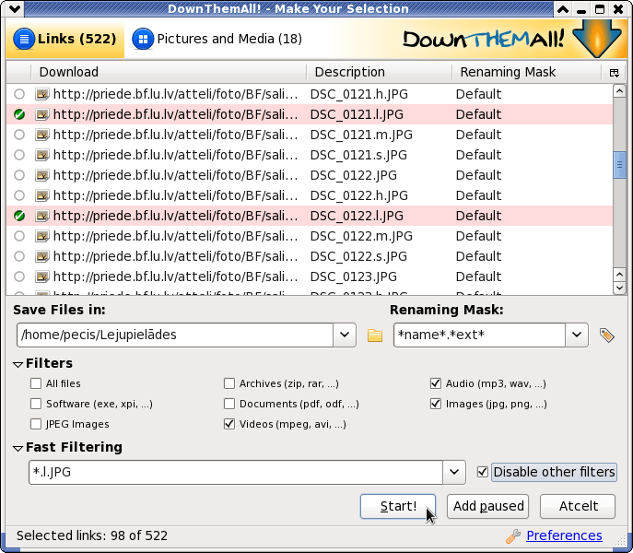The width and height of the screenshot is (633, 553).
Task: Click image file icon of the DSC_0121.l.JPG row
Action: [42, 114]
